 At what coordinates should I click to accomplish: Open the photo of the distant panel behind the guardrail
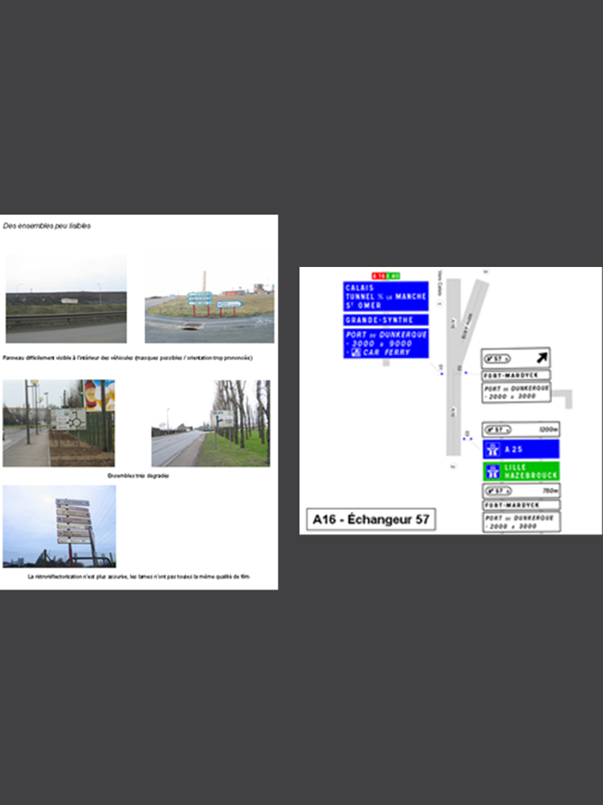click(x=66, y=299)
